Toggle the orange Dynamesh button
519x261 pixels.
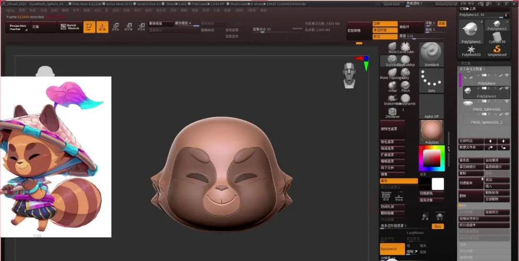tap(393, 249)
